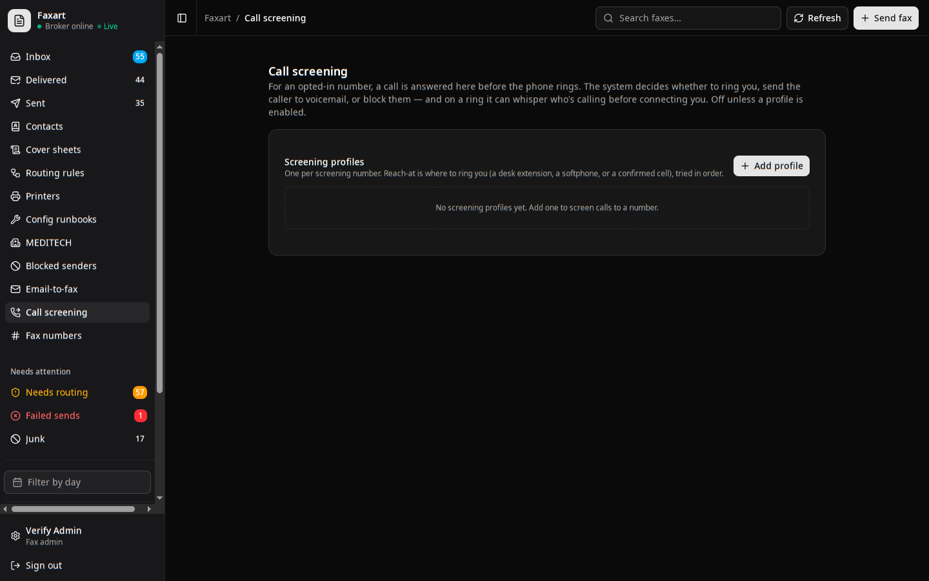Click the search magnifier icon

608,18
